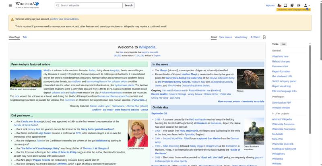
Task: Select the Read tab
Action: click(214, 37)
